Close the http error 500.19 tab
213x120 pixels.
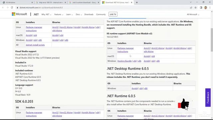(65, 2)
